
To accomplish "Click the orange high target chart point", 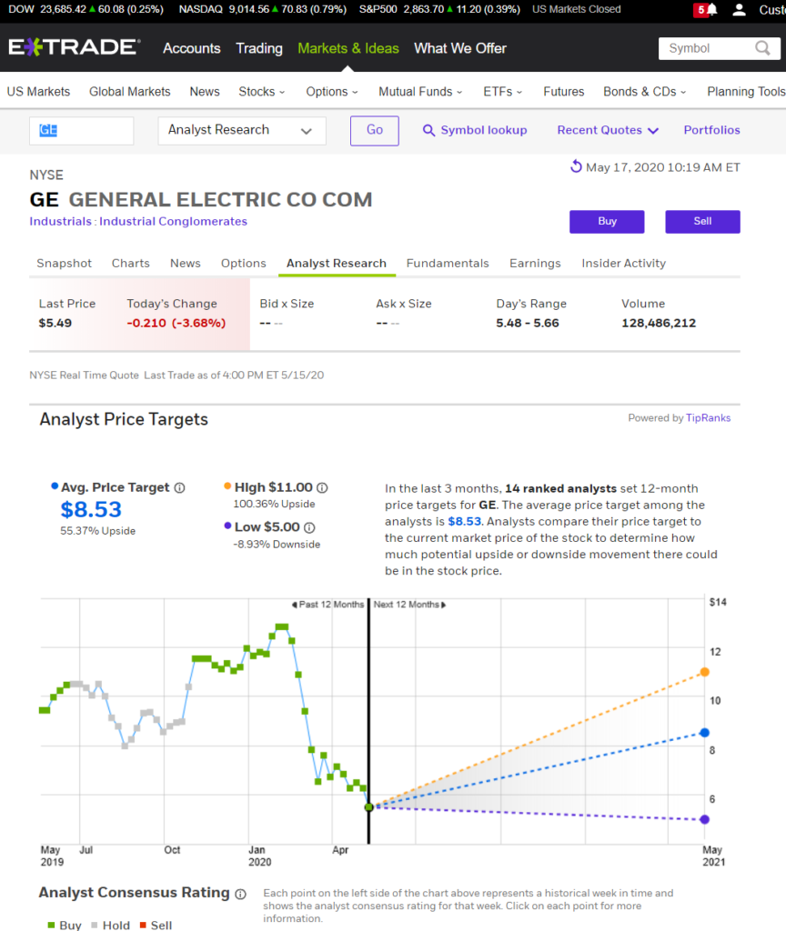I will (705, 672).
